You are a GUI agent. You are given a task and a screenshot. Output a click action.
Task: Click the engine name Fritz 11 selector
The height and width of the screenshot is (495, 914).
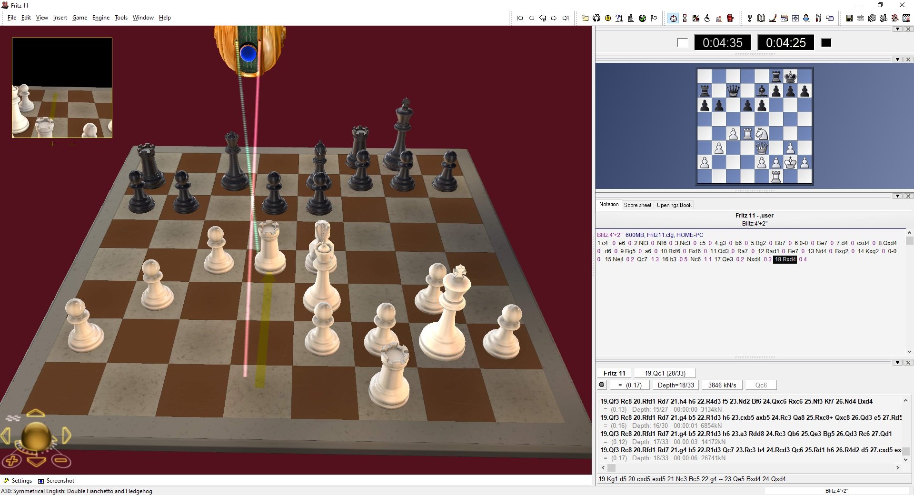(x=614, y=373)
